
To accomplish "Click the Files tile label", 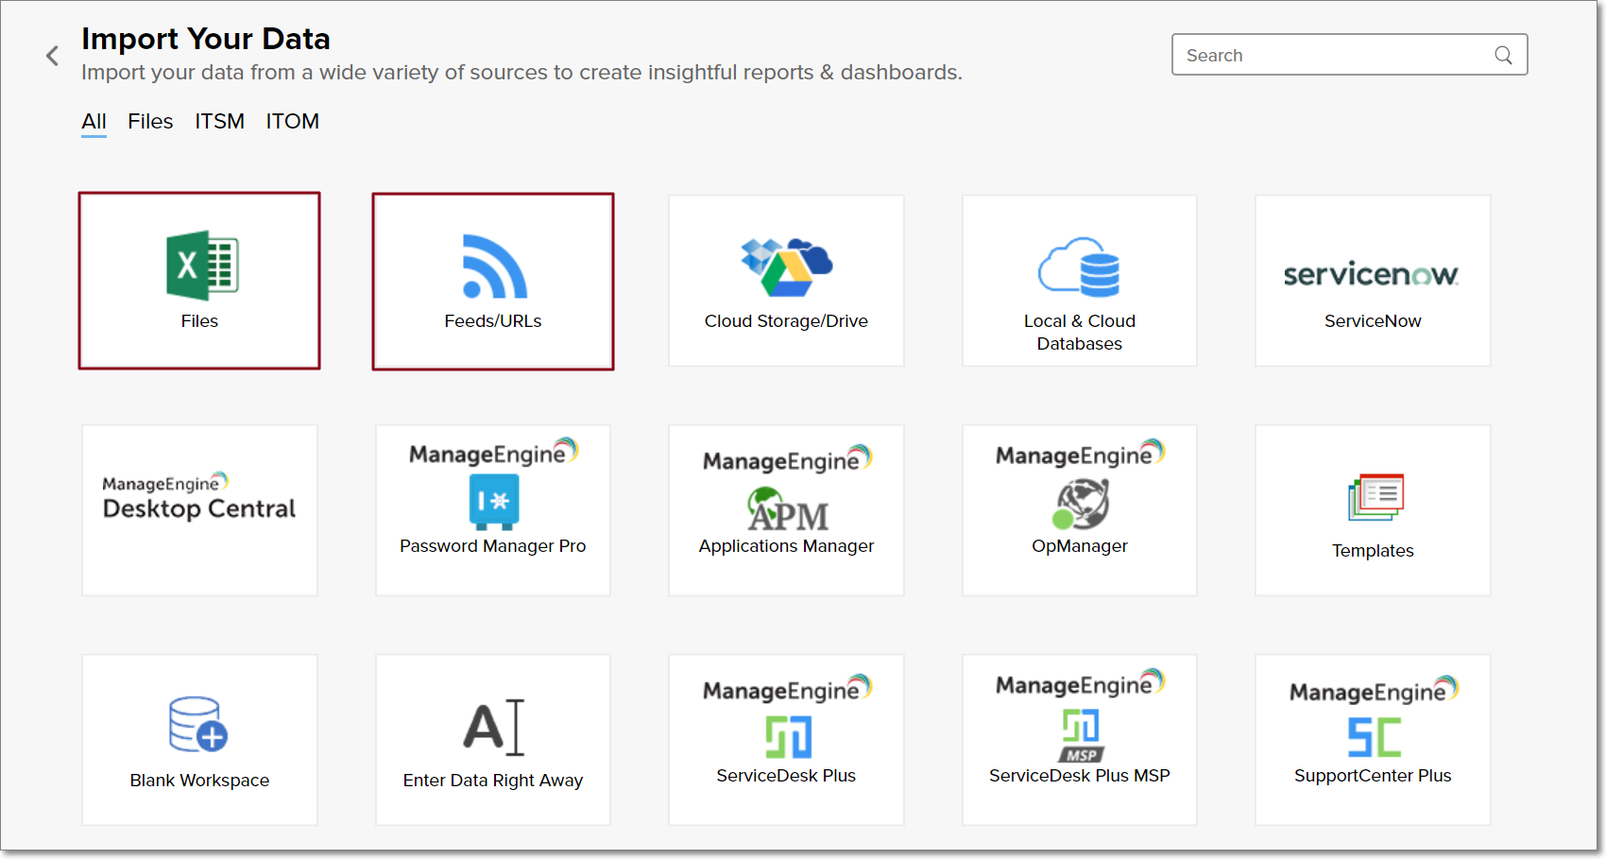I will coord(199,321).
